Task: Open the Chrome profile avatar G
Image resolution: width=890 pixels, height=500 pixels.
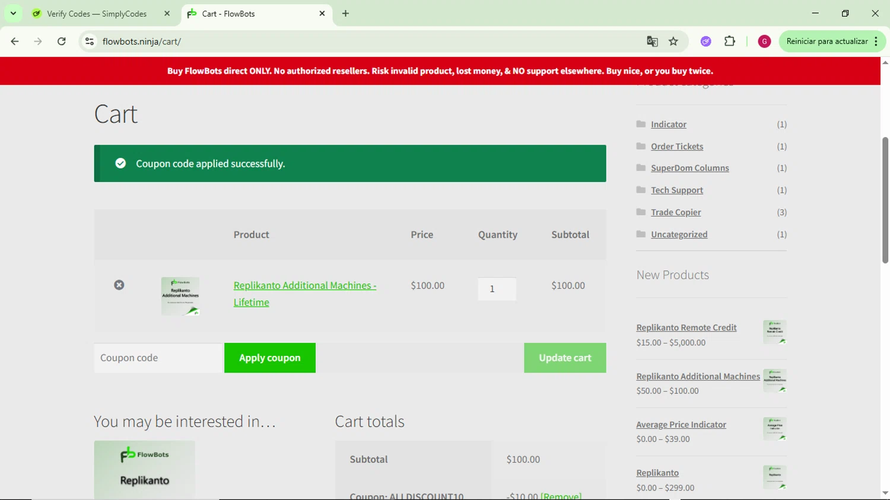Action: coord(764,42)
